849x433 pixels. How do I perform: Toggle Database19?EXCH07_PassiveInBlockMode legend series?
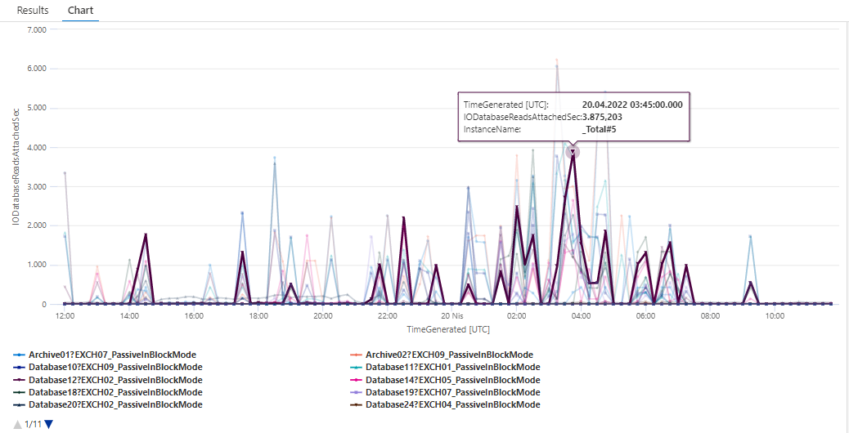(x=445, y=392)
